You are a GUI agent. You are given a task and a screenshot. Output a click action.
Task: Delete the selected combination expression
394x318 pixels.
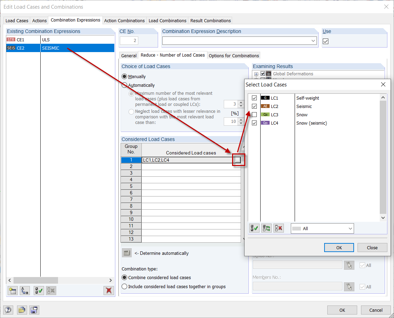click(108, 290)
